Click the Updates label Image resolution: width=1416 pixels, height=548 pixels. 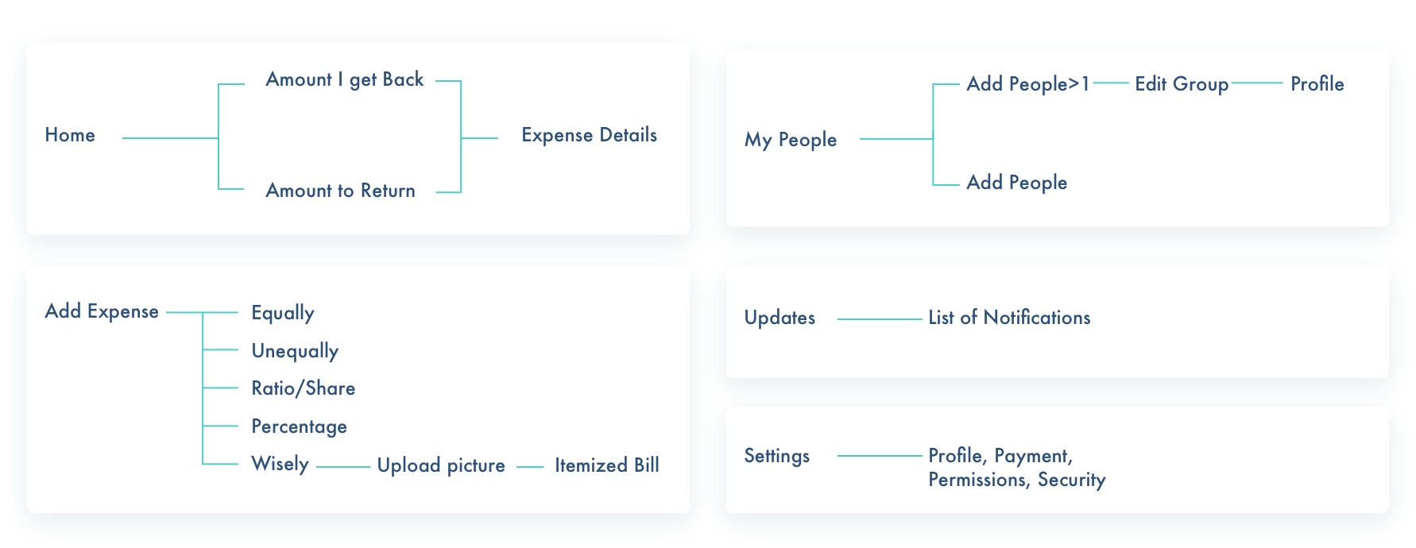[x=780, y=318]
